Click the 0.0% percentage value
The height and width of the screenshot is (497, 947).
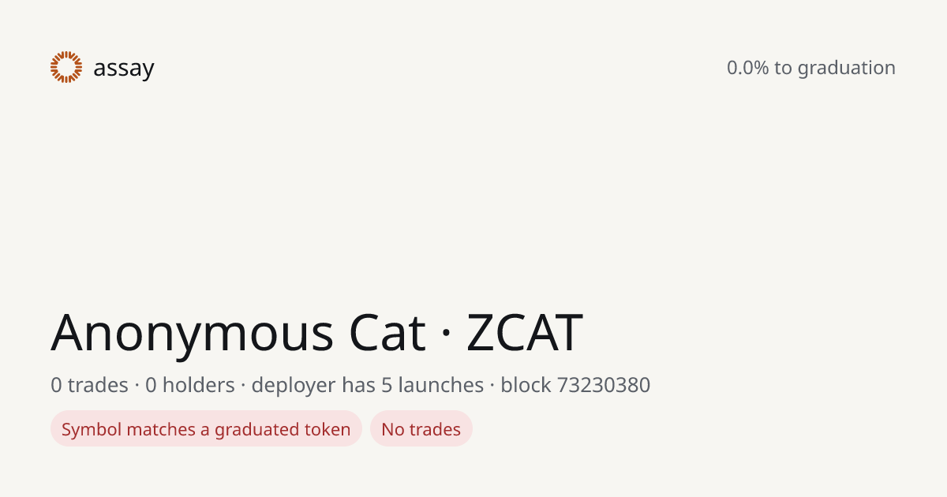pyautogui.click(x=747, y=68)
